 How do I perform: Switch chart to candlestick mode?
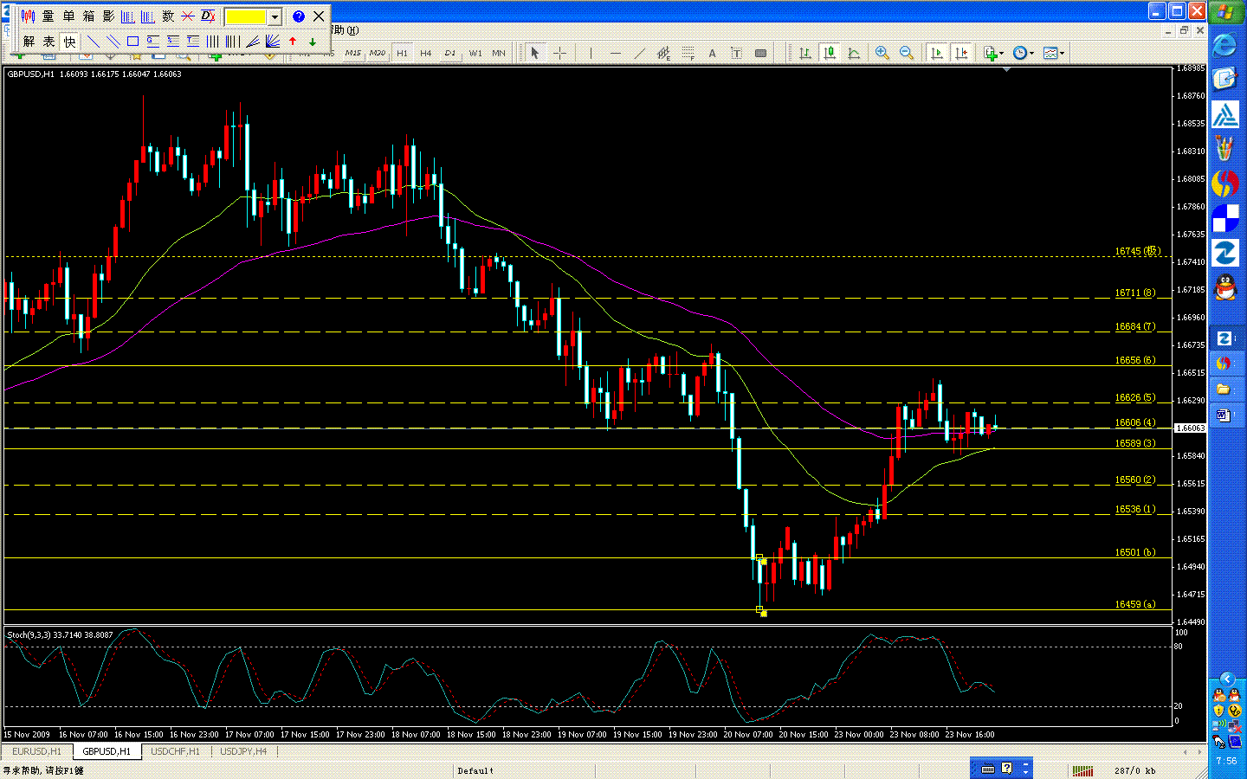point(830,54)
